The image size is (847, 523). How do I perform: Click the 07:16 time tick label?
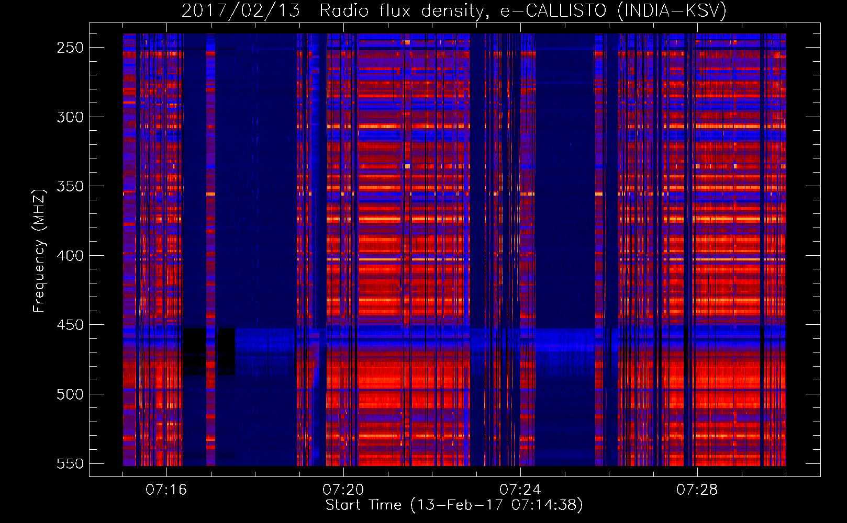tap(166, 490)
